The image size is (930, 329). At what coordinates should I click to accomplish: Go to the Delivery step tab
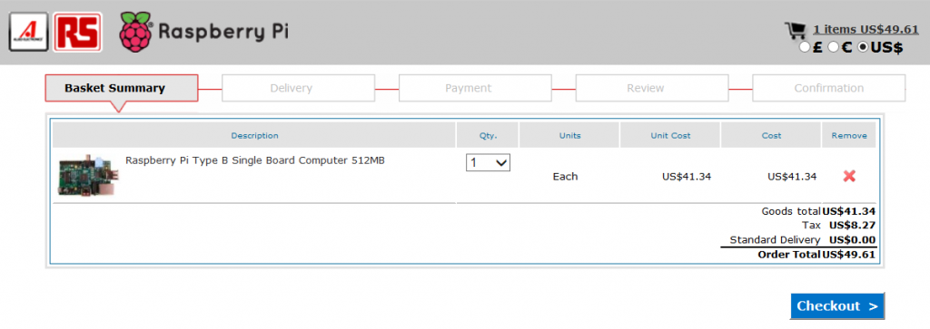298,88
